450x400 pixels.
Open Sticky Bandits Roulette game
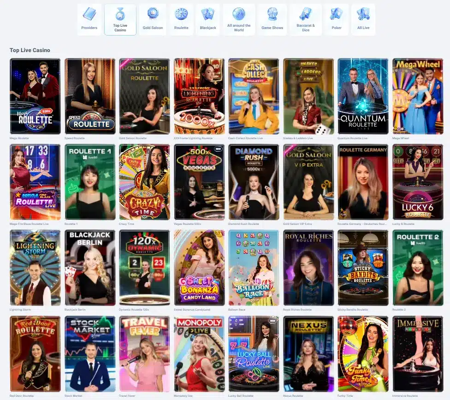tap(363, 268)
